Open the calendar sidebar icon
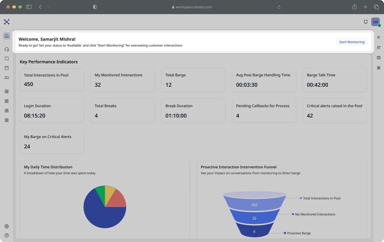Viewport: 384px width, 242px height. coord(7,68)
